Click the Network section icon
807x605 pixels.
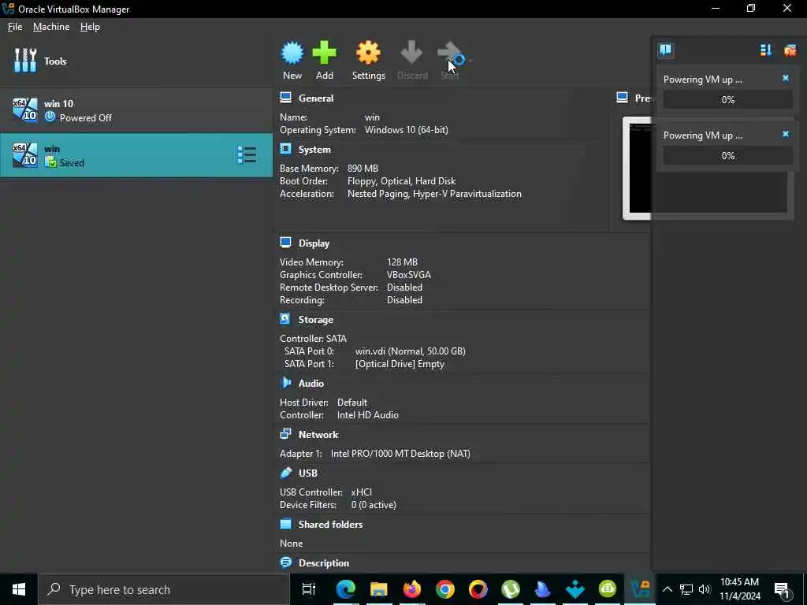click(x=285, y=434)
